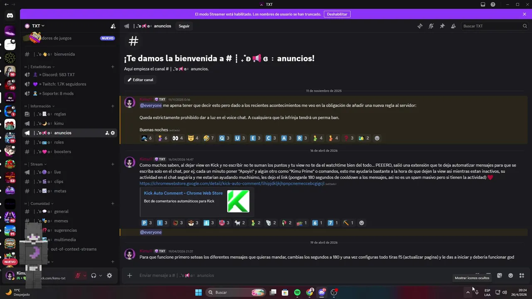Open the inbox icon in title bar
532x299 pixels.
pos(483,5)
